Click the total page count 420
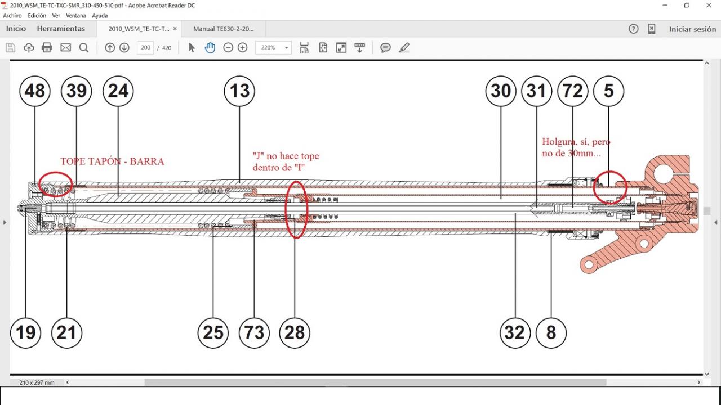Viewport: 721px width, 405px height. [167, 48]
